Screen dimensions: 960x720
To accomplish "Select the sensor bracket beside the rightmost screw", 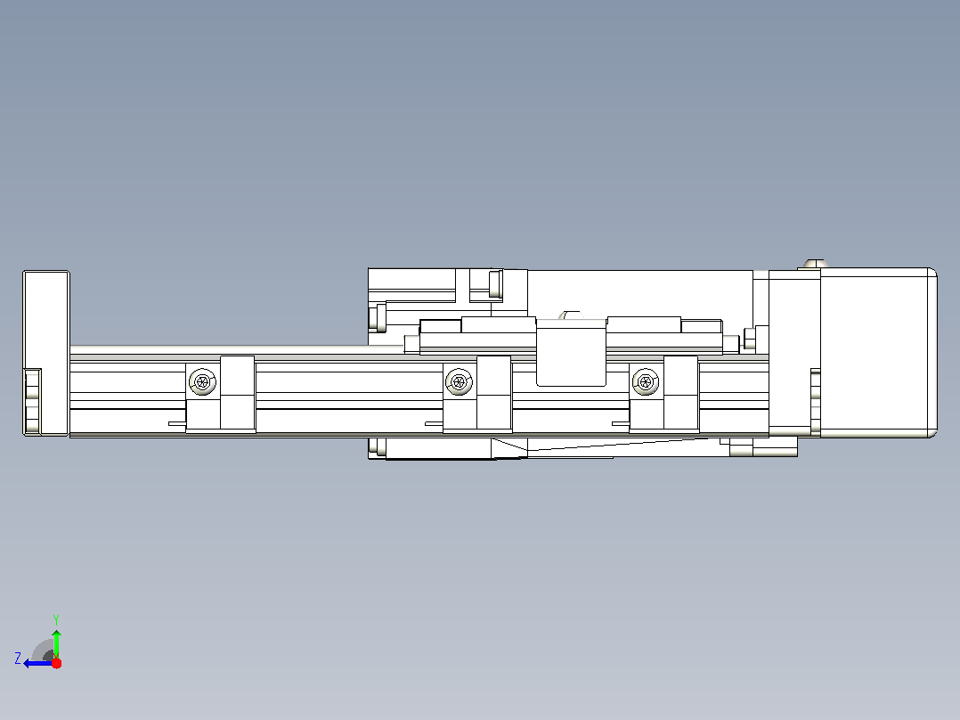I will click(x=680, y=393).
